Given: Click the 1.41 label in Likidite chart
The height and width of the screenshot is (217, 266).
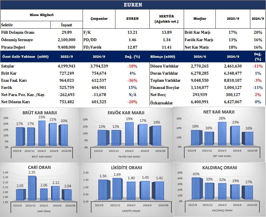Looking at the screenshot, I should point(159,178).
